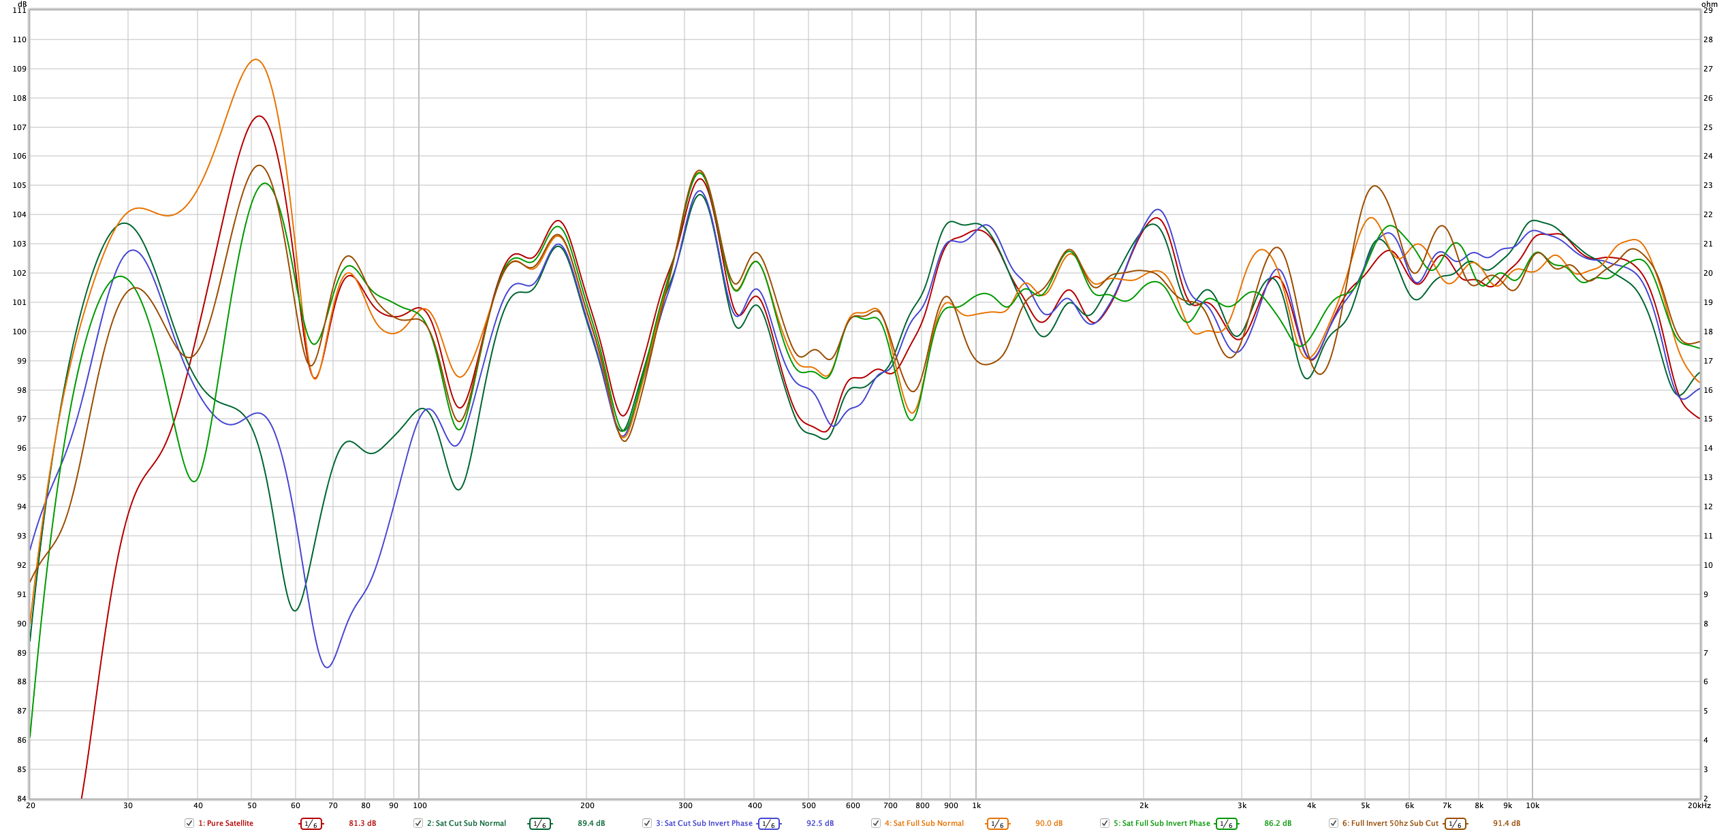Click the 92.5 dB trace value
This screenshot has width=1730, height=834.
(820, 823)
